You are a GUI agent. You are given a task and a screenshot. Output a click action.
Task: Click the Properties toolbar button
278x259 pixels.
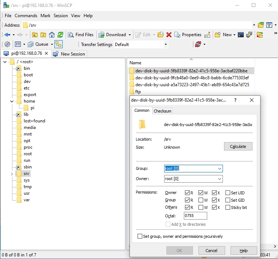[x=188, y=35]
